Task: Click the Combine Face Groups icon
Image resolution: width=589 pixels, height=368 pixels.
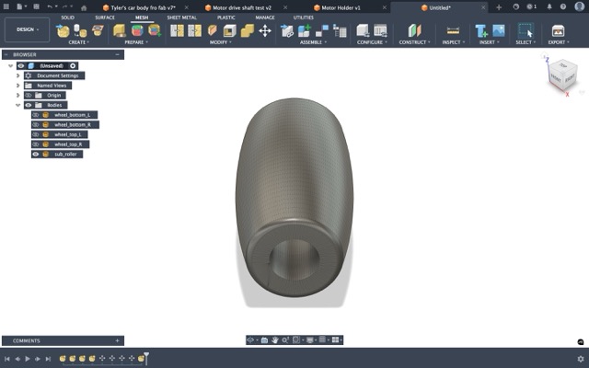Action: pos(155,30)
